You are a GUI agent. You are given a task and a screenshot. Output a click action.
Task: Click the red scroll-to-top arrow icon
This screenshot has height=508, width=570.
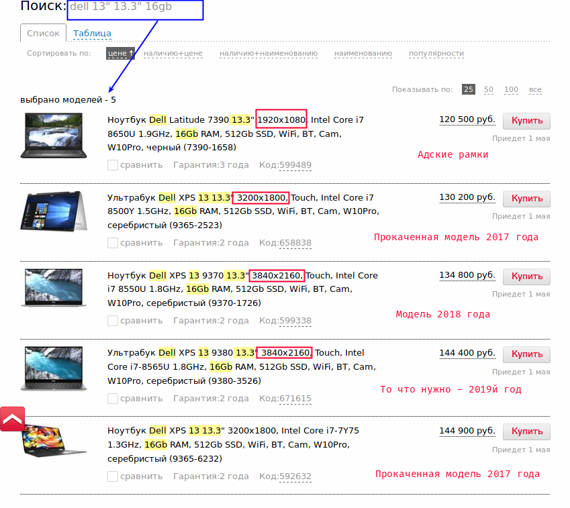click(13, 419)
